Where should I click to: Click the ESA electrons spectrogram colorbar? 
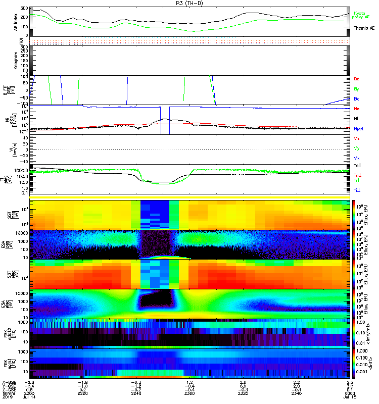[x=354, y=304]
